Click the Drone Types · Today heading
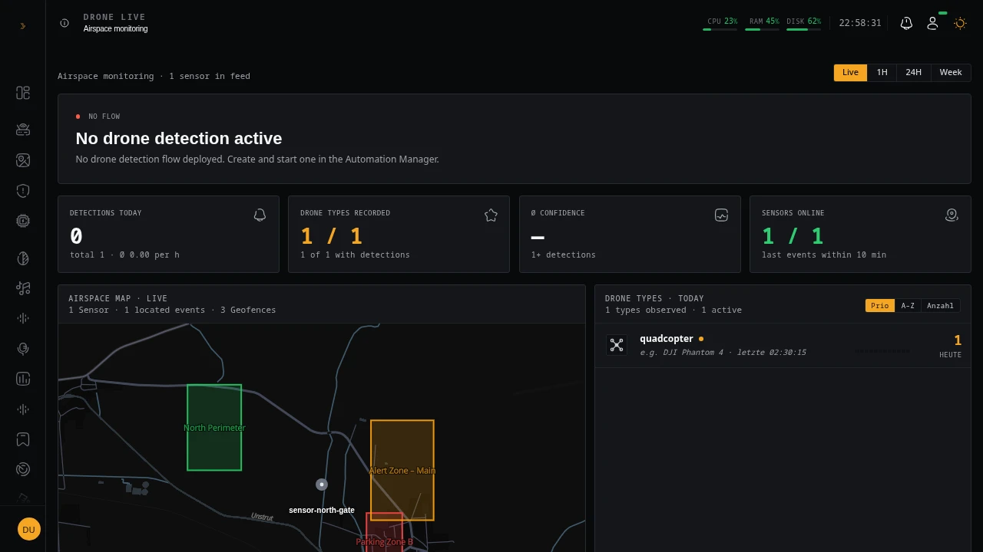Viewport: 983px width, 552px height. pyautogui.click(x=654, y=298)
